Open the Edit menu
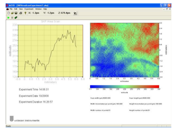 pos(16,9)
